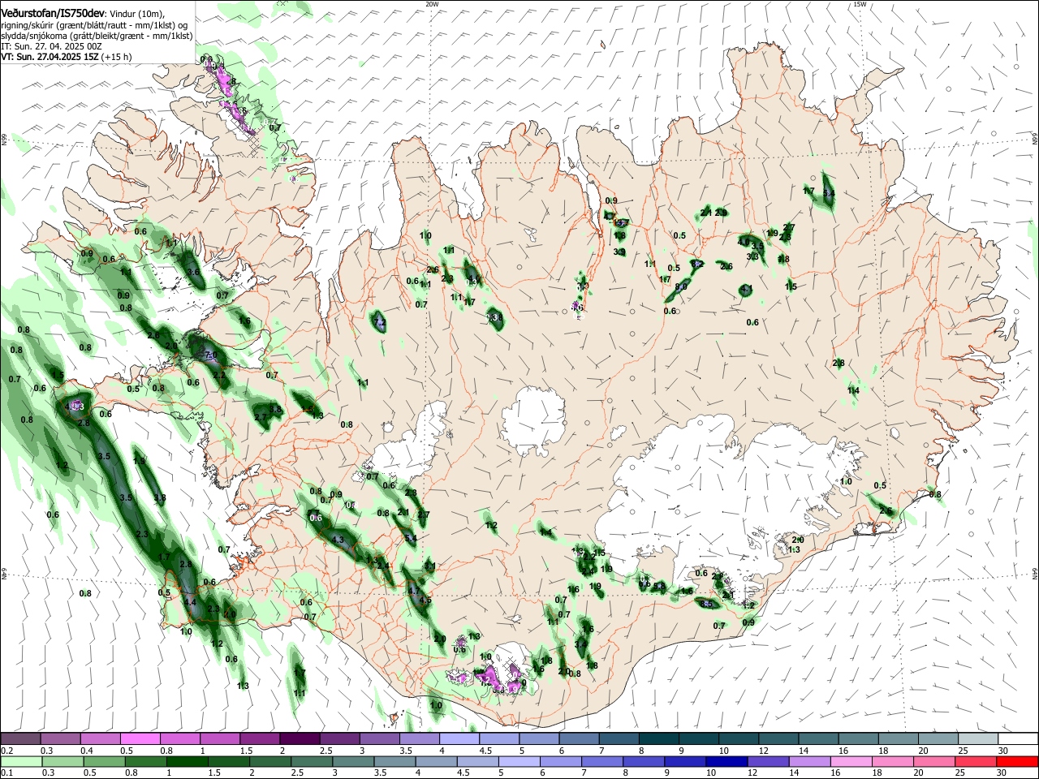
Task: Select the 14–16 grey-teal swatch in upper legend row
Action: pyautogui.click(x=817, y=738)
